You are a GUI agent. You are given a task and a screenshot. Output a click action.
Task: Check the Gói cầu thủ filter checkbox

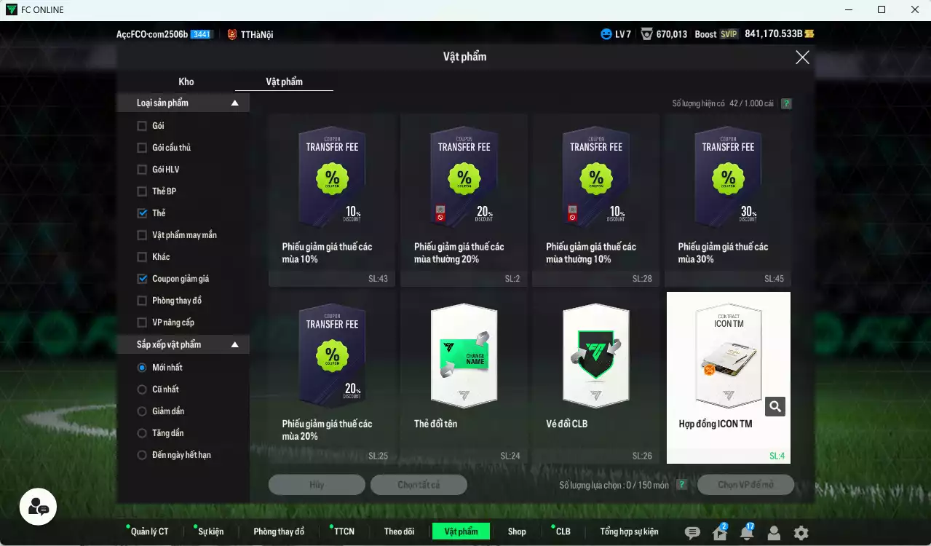(x=142, y=148)
